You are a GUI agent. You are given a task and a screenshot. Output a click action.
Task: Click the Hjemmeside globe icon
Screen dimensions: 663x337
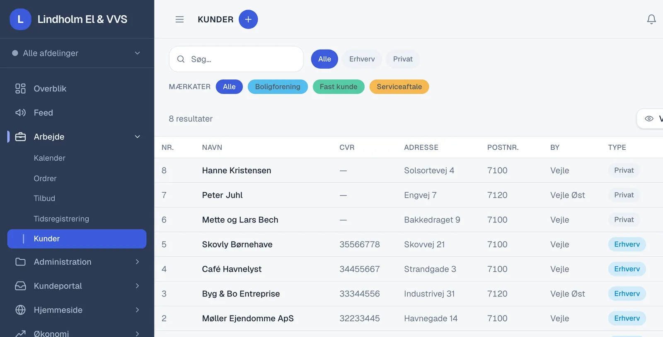click(20, 310)
